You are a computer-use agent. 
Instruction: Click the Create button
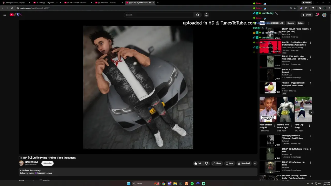(307, 15)
